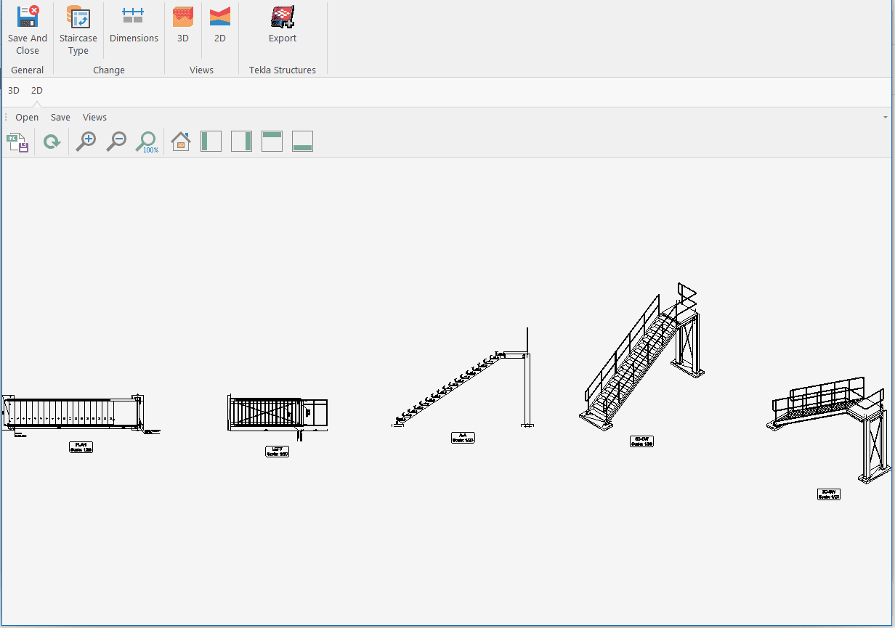Switch to 3D view from the ribbon

(x=183, y=25)
